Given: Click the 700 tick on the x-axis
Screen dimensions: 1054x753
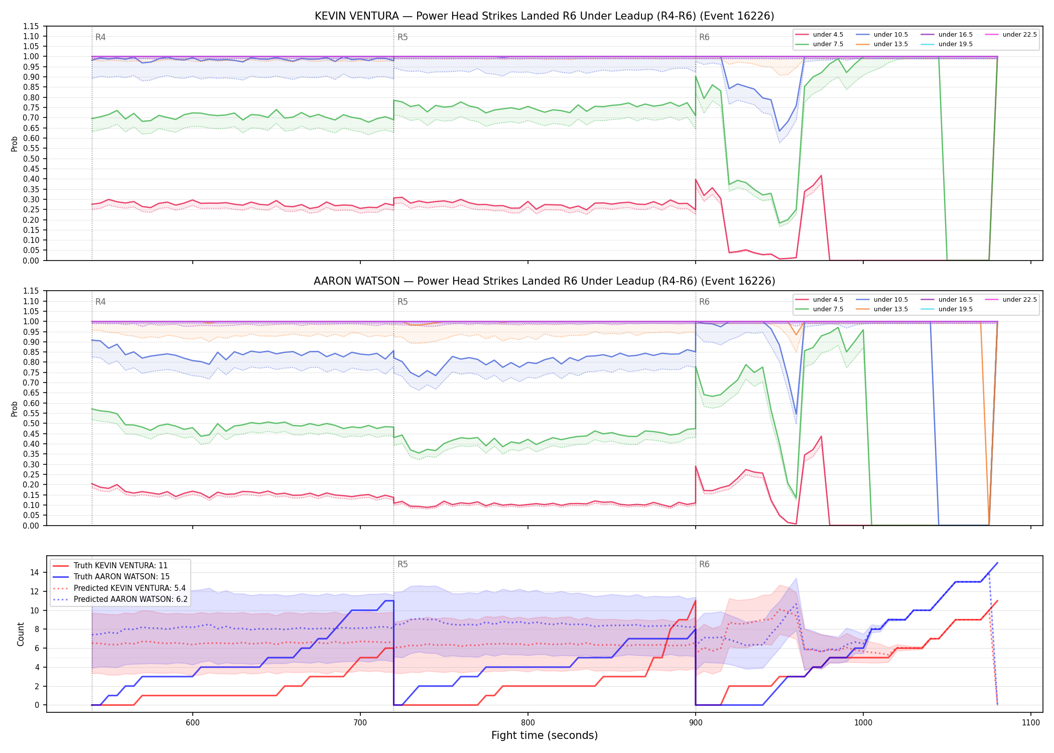Looking at the screenshot, I should pos(360,722).
